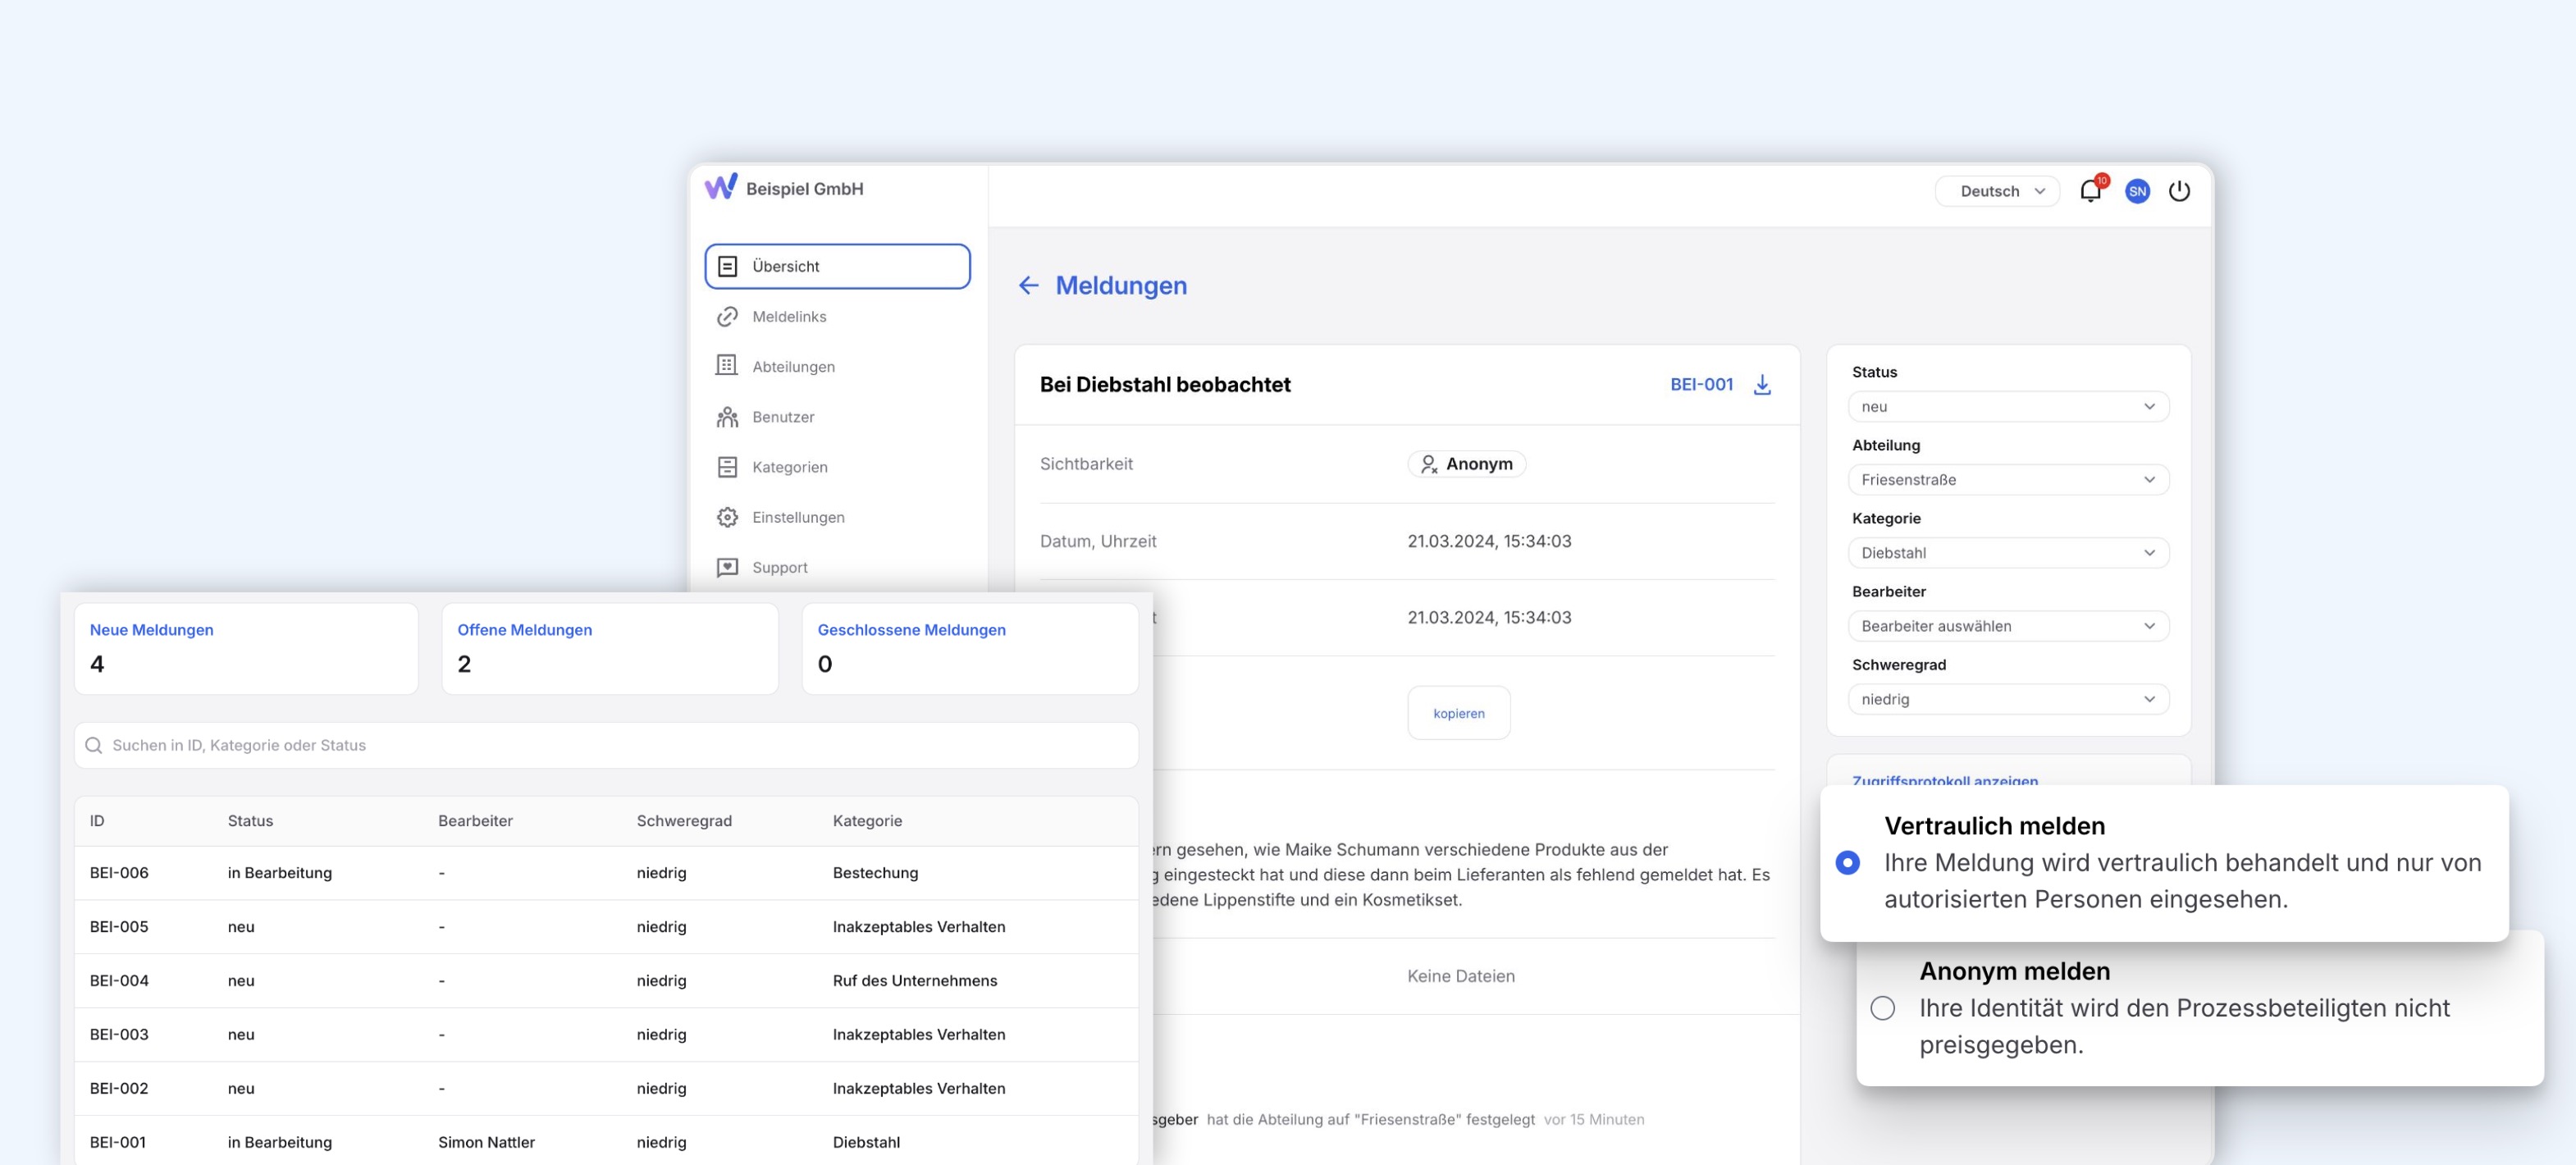Open the Übersicht menu item
The image size is (2576, 1165).
(x=836, y=266)
